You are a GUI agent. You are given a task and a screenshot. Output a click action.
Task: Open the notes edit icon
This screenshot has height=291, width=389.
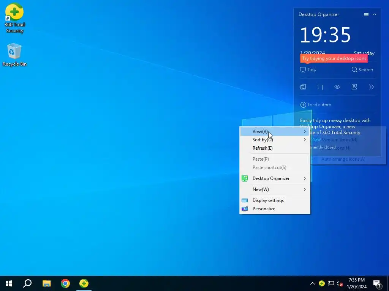(x=354, y=87)
